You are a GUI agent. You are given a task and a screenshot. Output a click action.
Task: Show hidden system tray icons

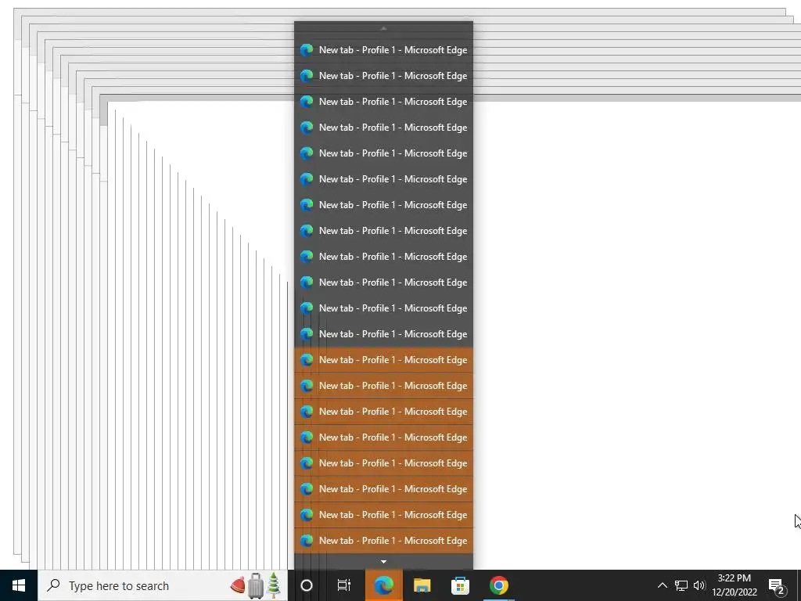(662, 585)
